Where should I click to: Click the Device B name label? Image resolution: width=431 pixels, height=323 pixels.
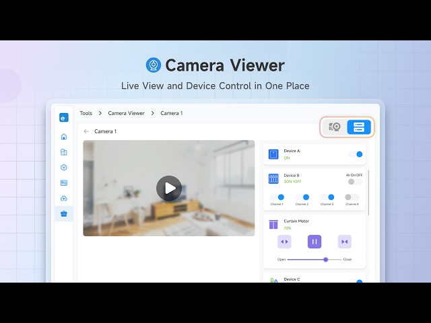[x=292, y=175]
